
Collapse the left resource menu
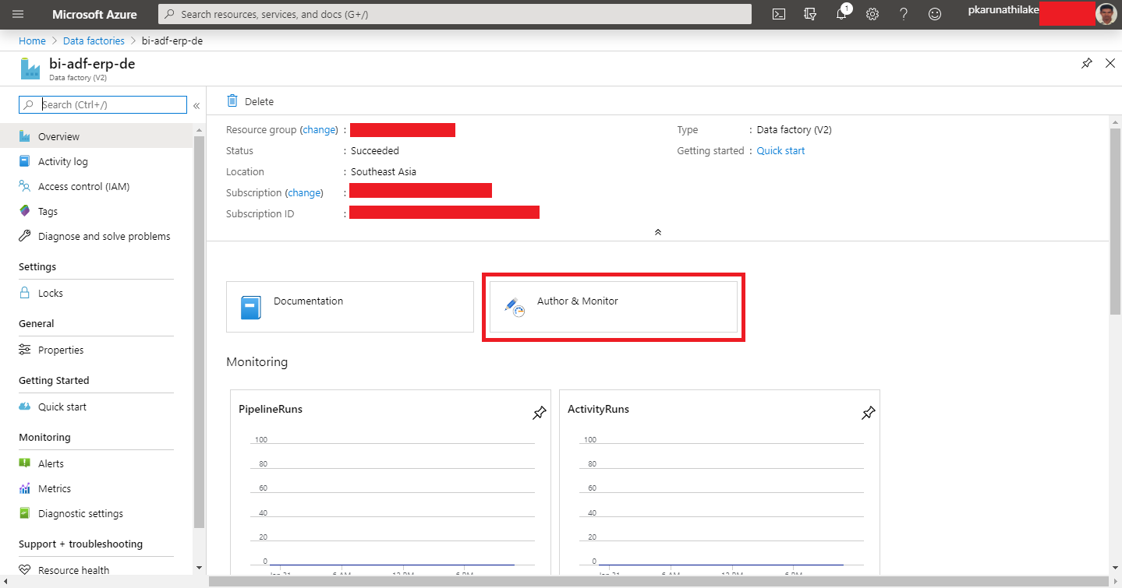(196, 105)
